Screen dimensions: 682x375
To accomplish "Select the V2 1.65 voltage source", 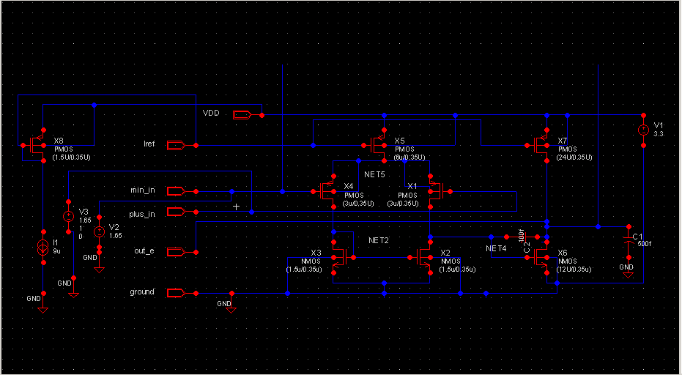I will tap(99, 231).
